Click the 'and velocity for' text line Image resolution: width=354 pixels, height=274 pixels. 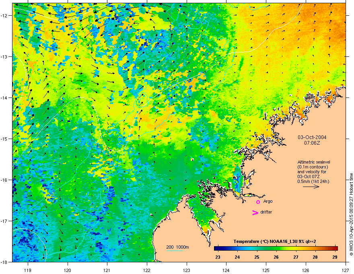click(x=312, y=172)
